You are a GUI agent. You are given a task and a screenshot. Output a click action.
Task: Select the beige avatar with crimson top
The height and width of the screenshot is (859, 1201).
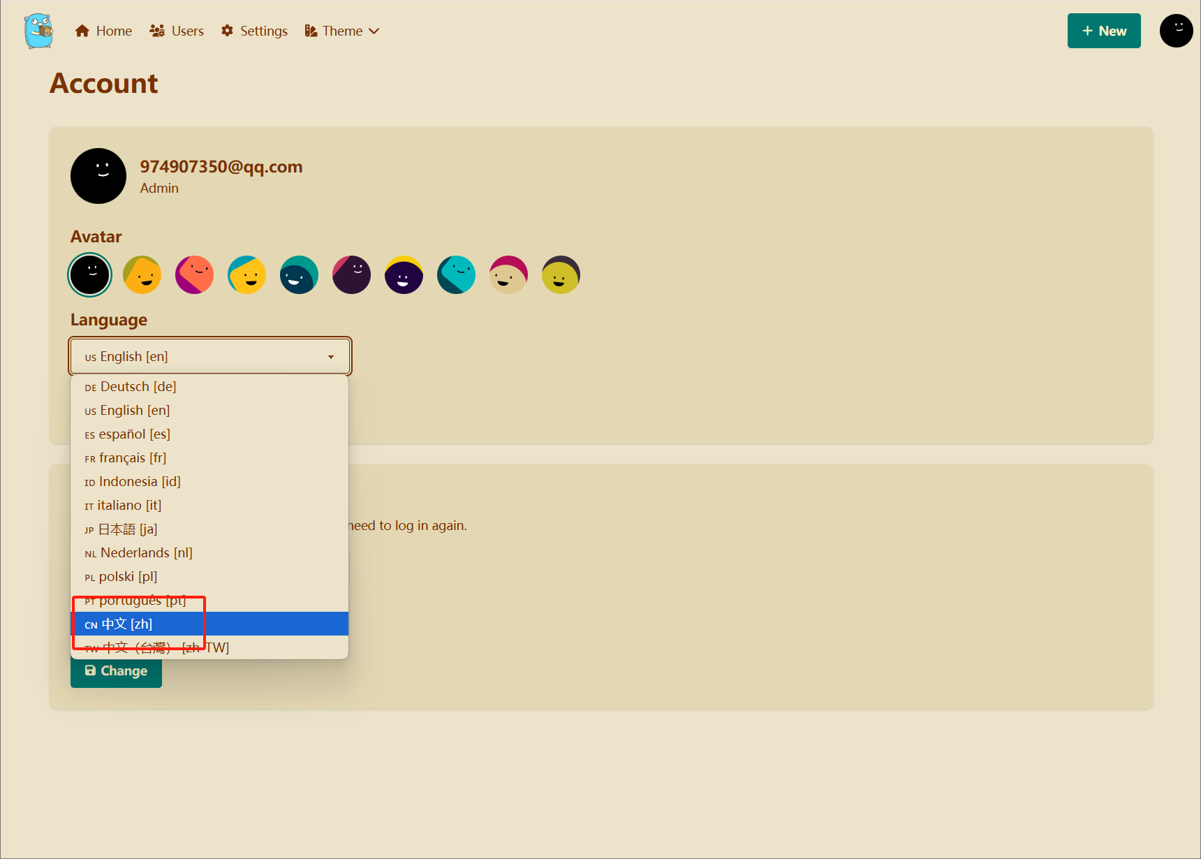click(509, 274)
